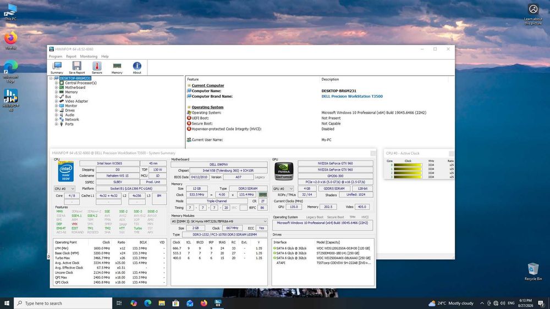Select the Audio tree item

[x=69, y=115]
